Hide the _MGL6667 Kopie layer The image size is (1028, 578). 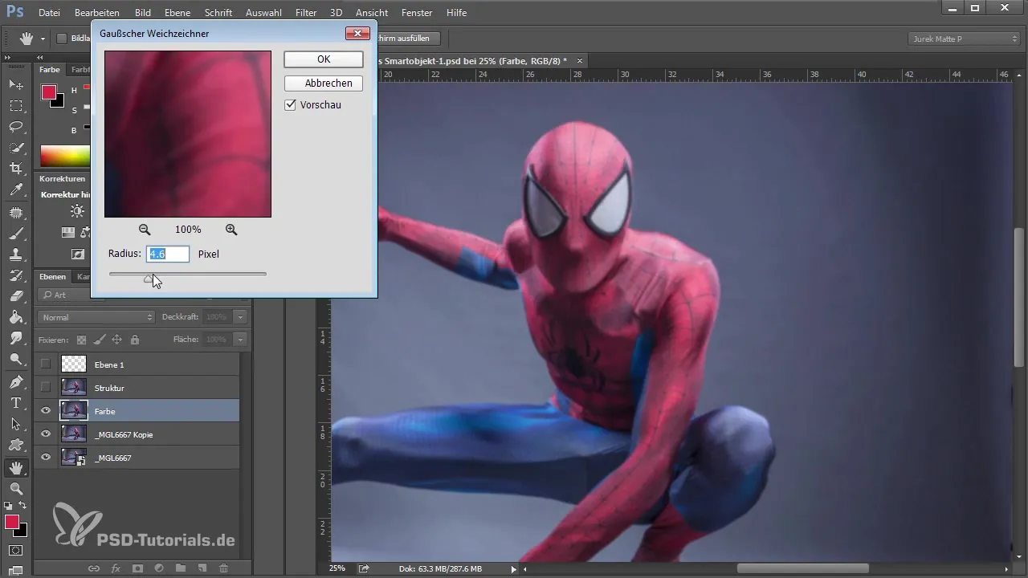point(46,434)
